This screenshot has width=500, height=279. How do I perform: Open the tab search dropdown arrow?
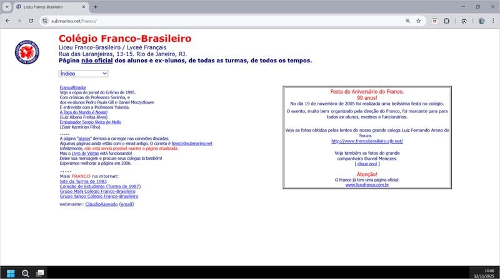[x=7, y=7]
